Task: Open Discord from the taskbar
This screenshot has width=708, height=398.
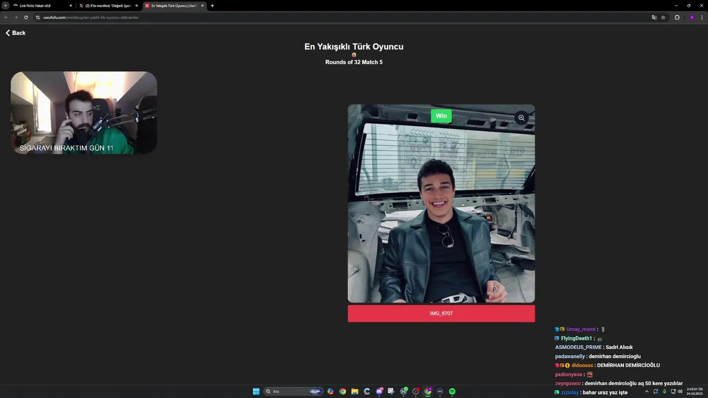Action: [x=379, y=391]
